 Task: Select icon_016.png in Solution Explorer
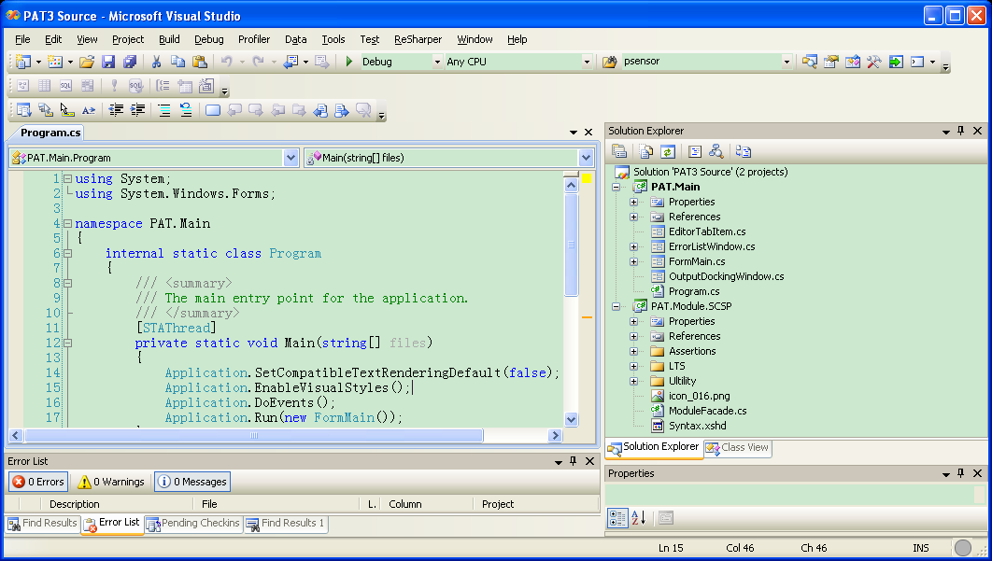[699, 396]
